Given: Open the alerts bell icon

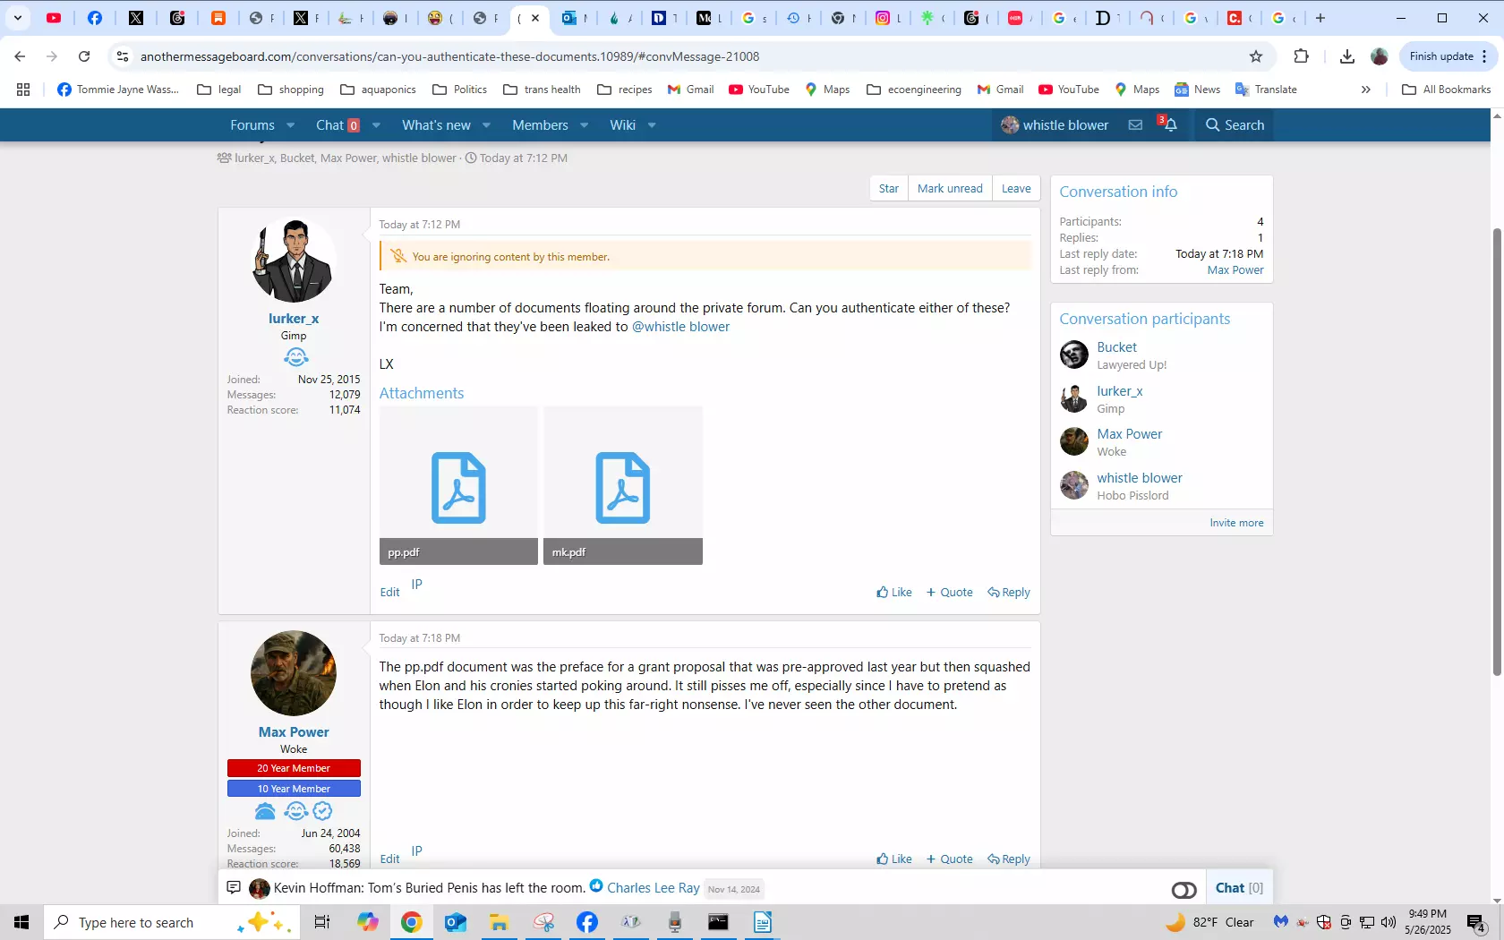Looking at the screenshot, I should point(1169,124).
